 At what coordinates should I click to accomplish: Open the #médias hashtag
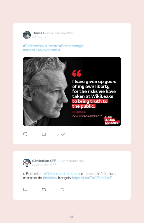pyautogui.click(x=50, y=178)
